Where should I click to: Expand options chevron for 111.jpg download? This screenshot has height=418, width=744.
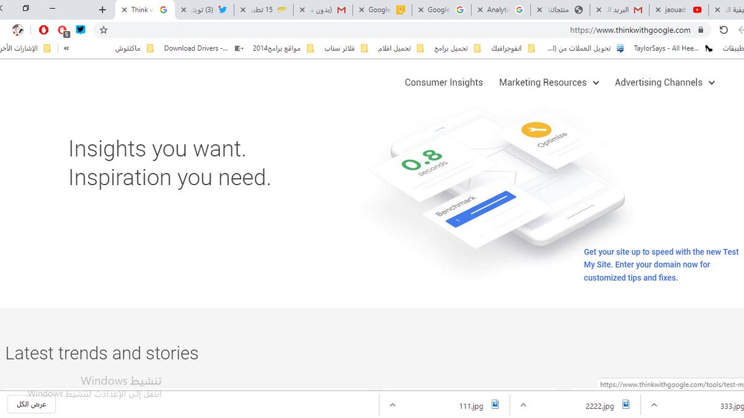[x=392, y=405]
